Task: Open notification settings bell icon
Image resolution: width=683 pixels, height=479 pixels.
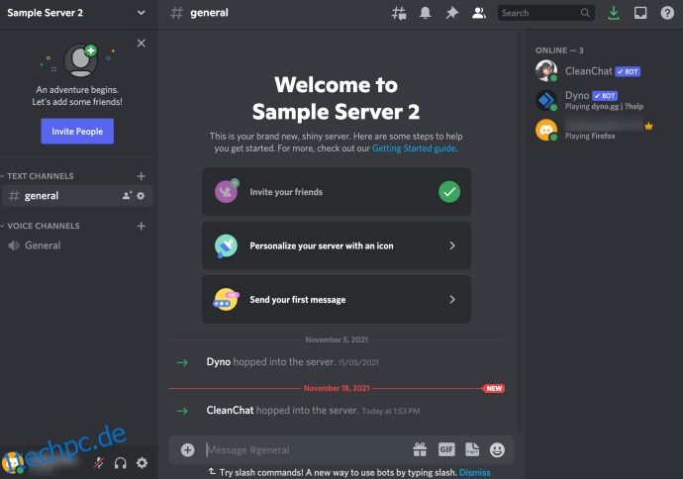Action: click(425, 13)
